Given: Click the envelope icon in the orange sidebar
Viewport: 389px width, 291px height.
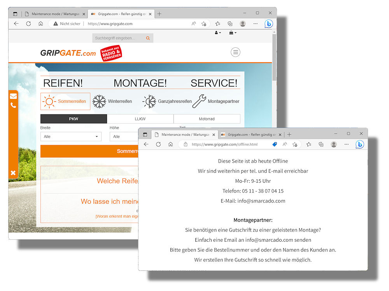Looking at the screenshot, I should (13, 96).
